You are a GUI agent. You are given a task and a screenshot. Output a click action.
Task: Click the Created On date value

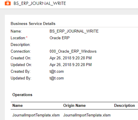coord(71,58)
